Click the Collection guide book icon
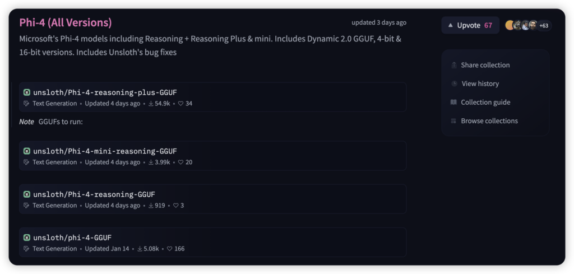Screen dimensions: 574x274 pyautogui.click(x=453, y=103)
